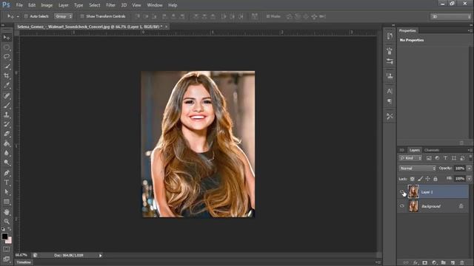Switch to the Channels tab
474x266 pixels.
(x=432, y=150)
